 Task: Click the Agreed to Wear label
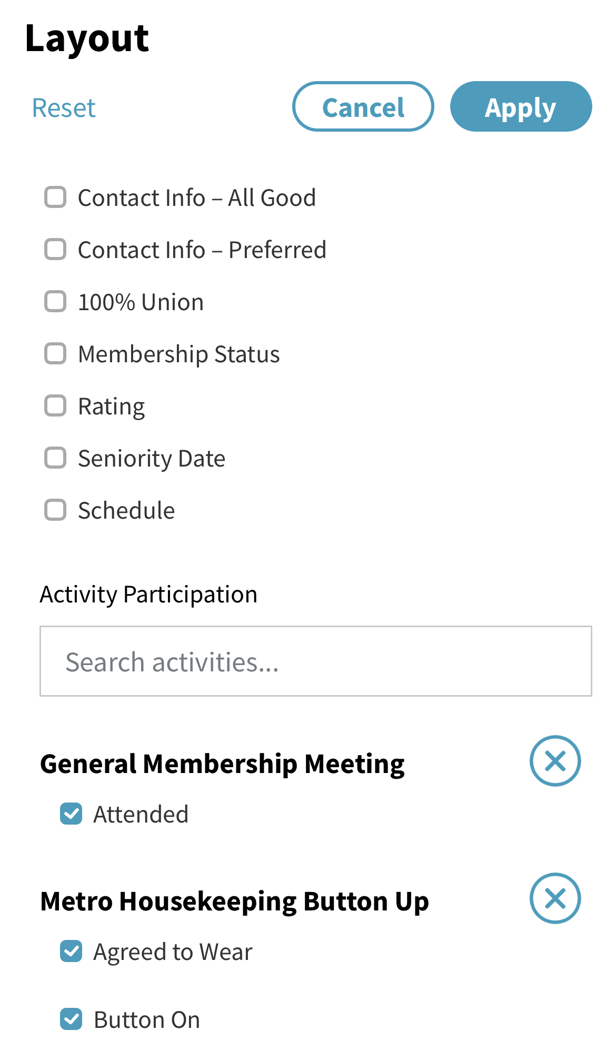pos(173,952)
